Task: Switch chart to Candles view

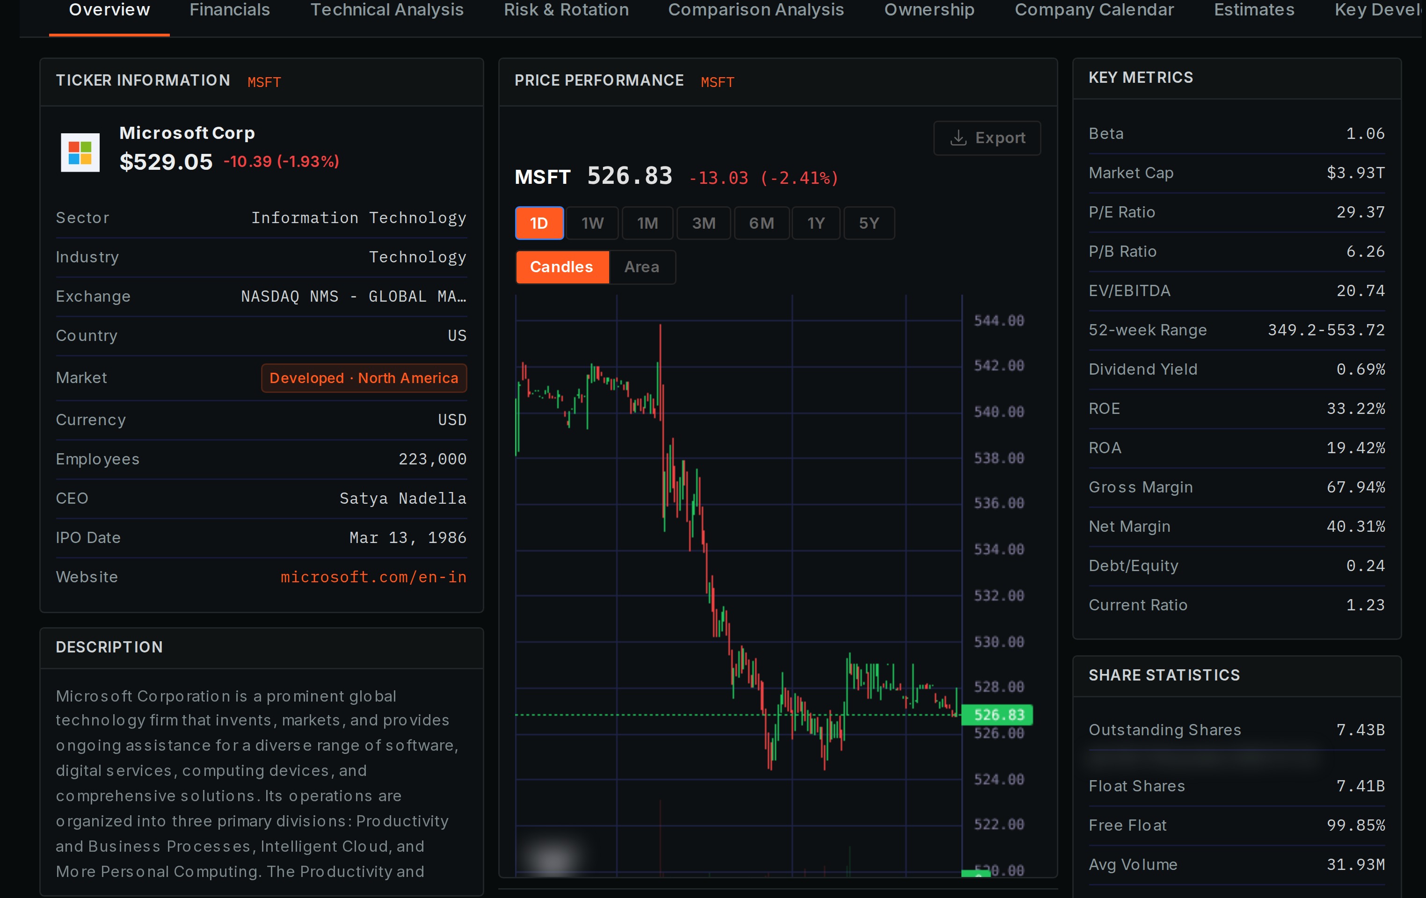Action: tap(562, 267)
